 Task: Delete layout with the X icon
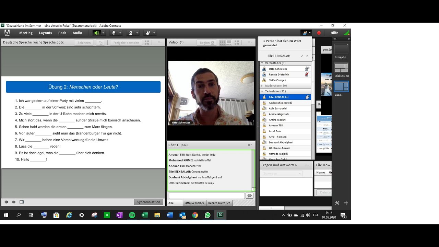(x=337, y=203)
